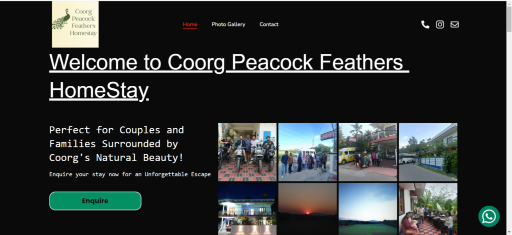Open the Photo Gallery page
512x235 pixels.
228,24
